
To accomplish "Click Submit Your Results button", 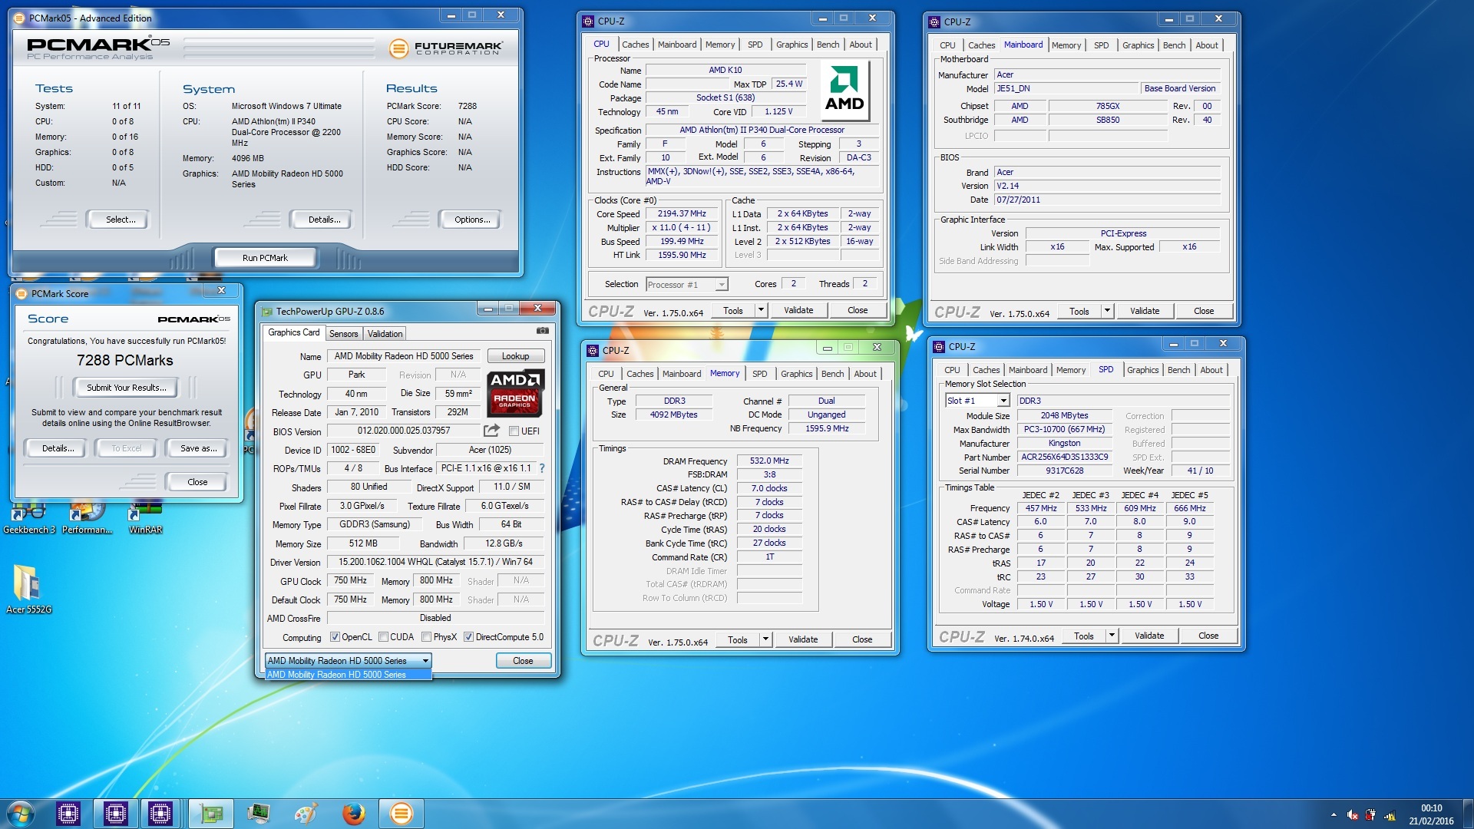I will pos(126,388).
